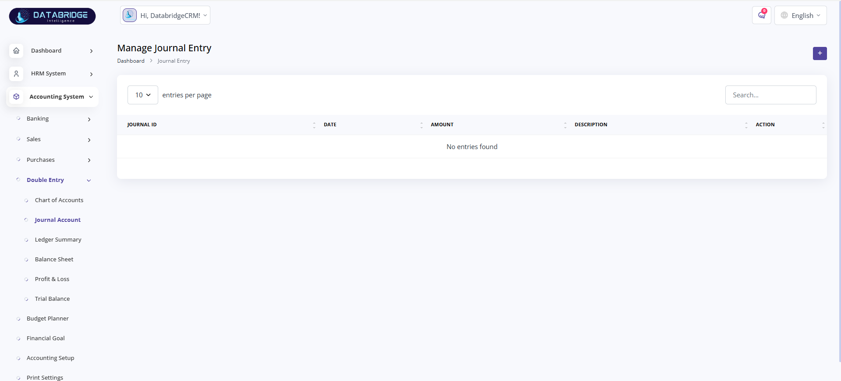Screen dimensions: 841x381
Task: Collapse the Accounting System chevron
Action: pyautogui.click(x=91, y=97)
